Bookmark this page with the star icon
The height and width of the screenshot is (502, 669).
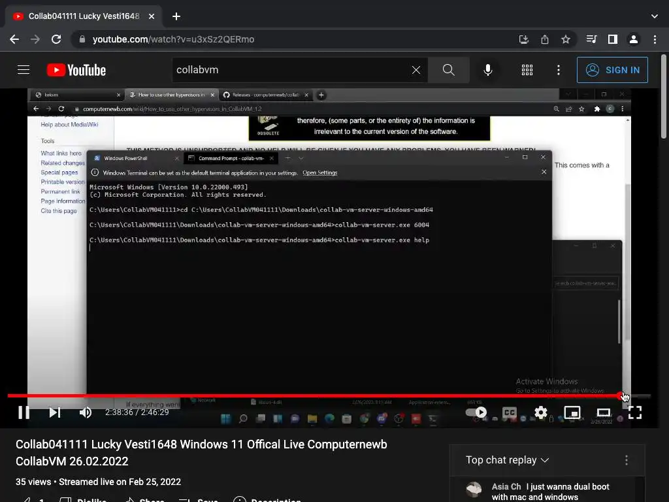point(566,39)
